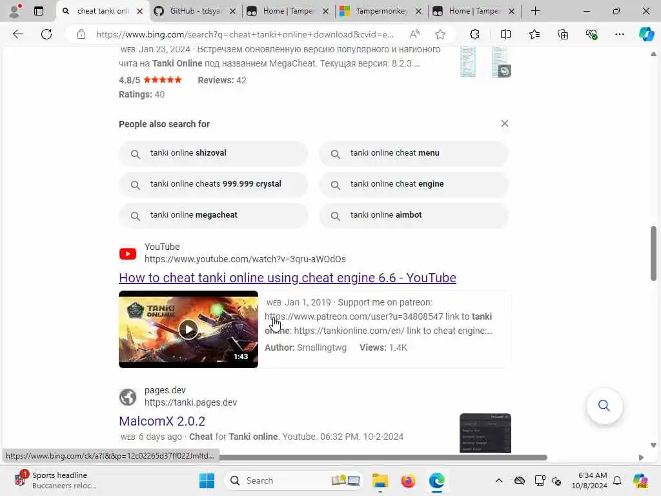The image size is (661, 496).
Task: Open https://tanki.pages.dev URL
Action: click(x=190, y=402)
